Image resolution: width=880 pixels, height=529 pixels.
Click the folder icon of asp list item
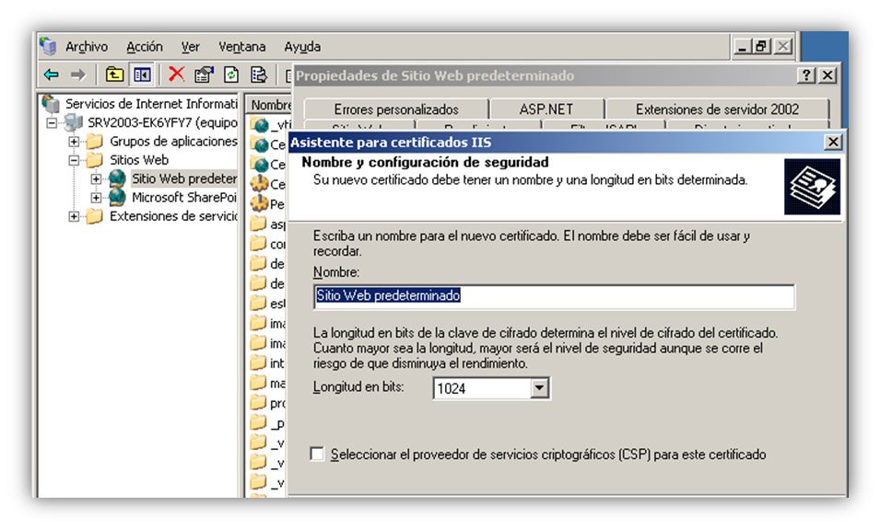click(258, 224)
